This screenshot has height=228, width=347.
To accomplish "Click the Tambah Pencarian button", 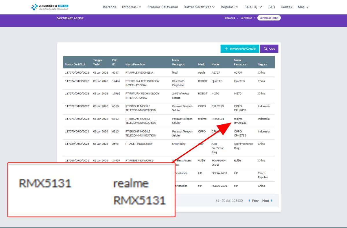I will coord(240,49).
